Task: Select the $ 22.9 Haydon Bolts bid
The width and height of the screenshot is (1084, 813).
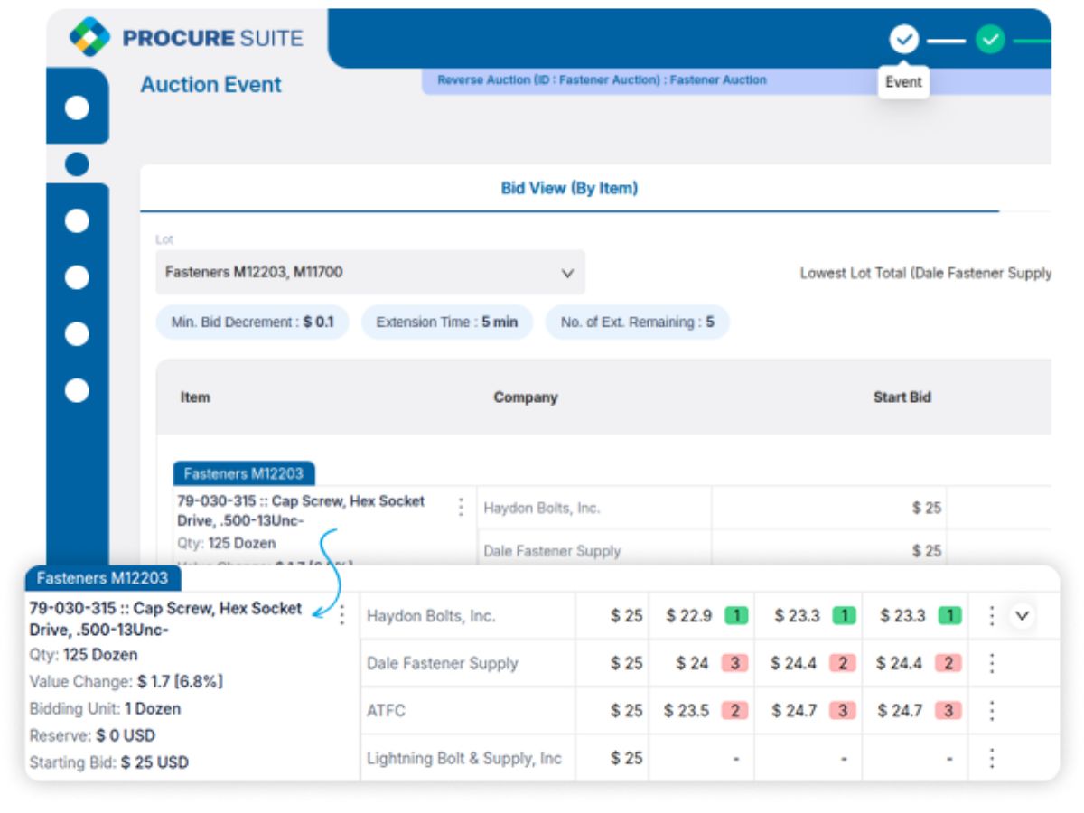Action: point(689,616)
